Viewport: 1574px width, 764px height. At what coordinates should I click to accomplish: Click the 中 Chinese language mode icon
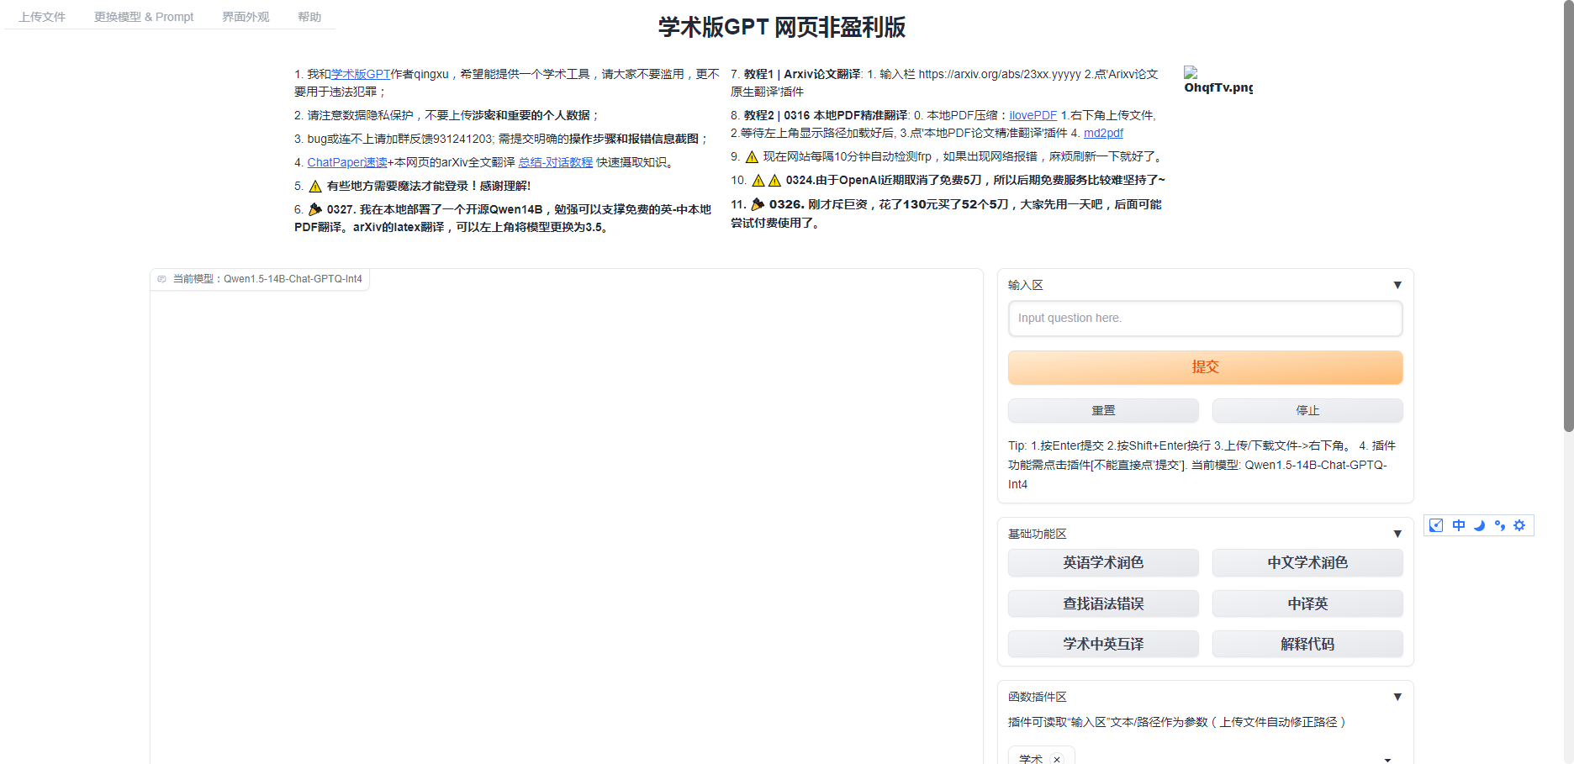[1458, 525]
